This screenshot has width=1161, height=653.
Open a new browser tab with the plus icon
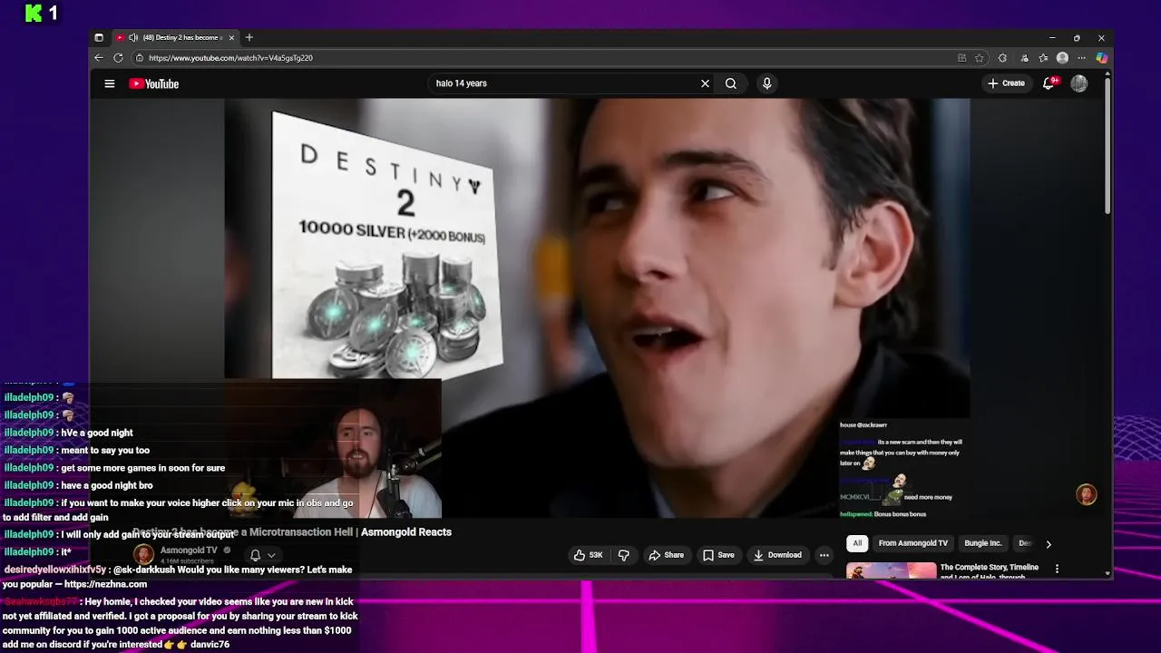(x=249, y=37)
